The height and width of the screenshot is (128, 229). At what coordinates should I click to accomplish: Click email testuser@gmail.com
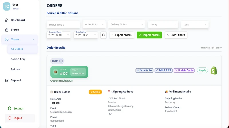click(61, 112)
